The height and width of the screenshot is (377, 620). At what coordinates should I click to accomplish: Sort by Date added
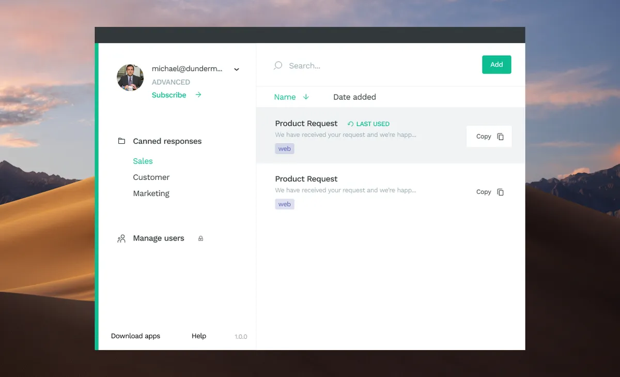(x=354, y=97)
